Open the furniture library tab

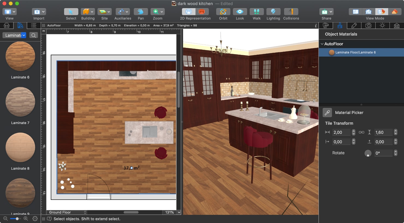[326, 25]
